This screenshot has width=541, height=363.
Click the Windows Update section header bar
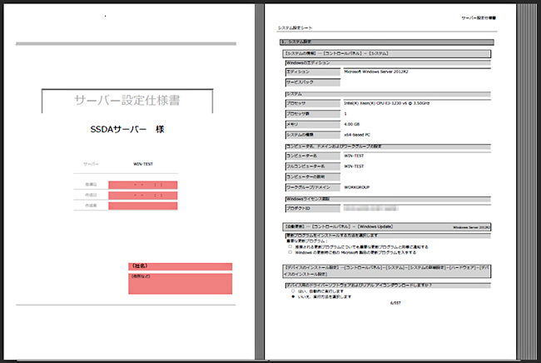tap(386, 226)
